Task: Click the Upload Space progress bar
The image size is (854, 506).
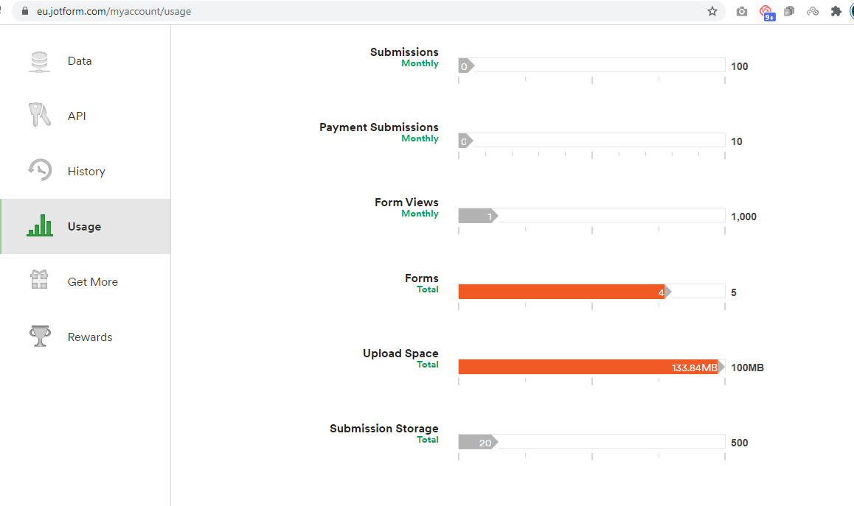Action: tap(590, 366)
